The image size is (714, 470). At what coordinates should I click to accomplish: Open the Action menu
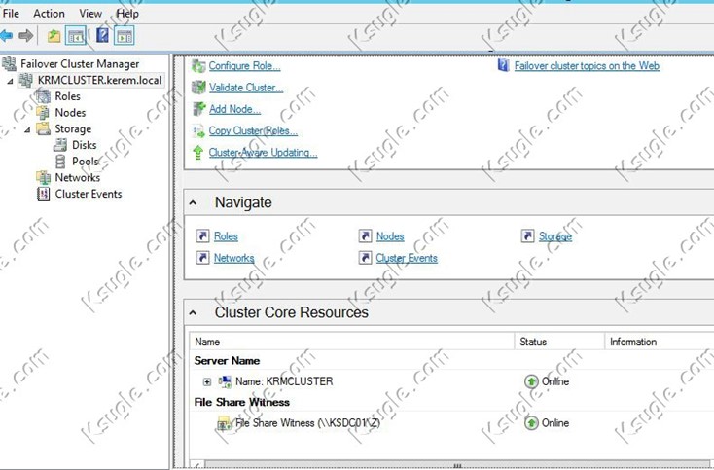click(x=49, y=14)
